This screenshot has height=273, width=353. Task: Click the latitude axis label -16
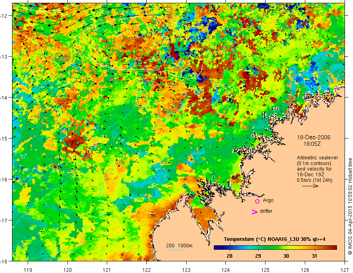(5, 179)
